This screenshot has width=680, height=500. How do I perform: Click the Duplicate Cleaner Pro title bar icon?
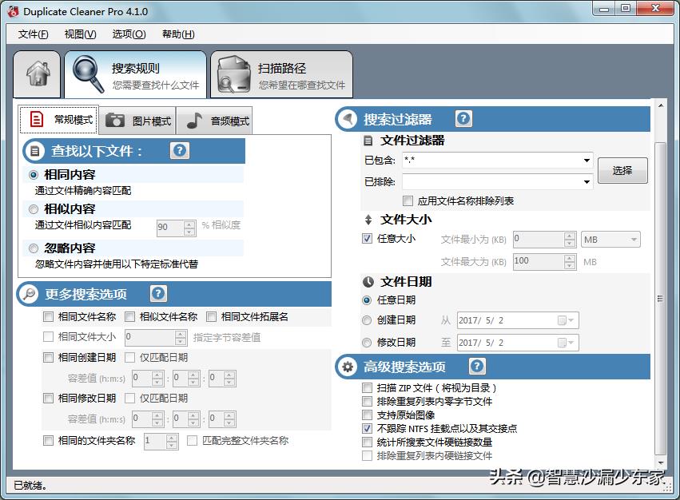tap(13, 11)
